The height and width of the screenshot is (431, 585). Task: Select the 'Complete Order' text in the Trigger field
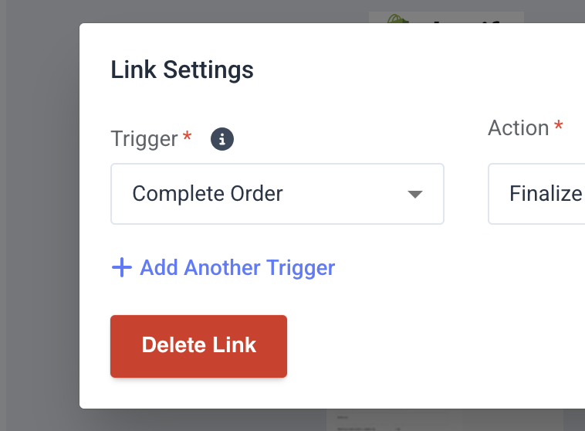click(x=208, y=193)
